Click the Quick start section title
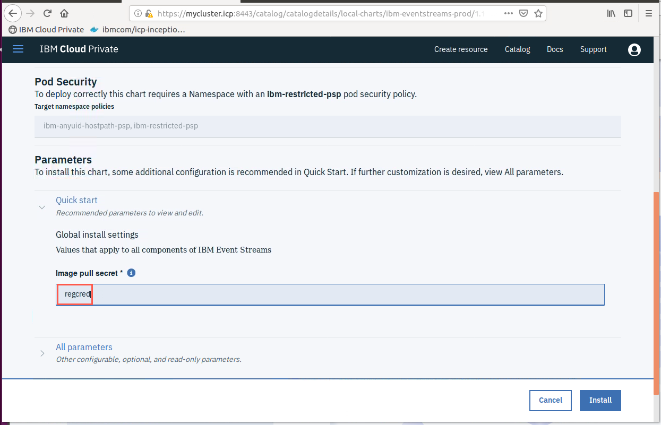Screen dimensions: 661x425 77,200
